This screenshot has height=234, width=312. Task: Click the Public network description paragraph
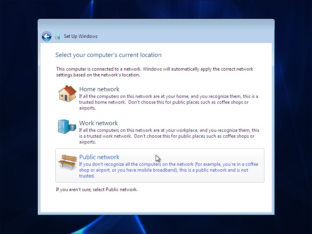[169, 170]
